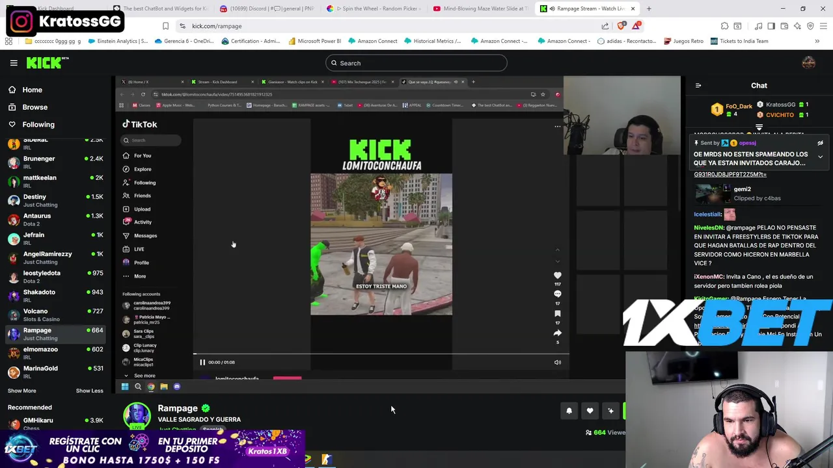Expand the pinned message chevron
Screen dimensions: 833x468
(x=820, y=157)
